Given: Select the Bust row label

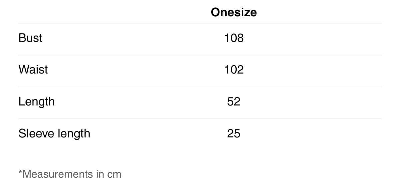Looking at the screenshot, I should coord(30,38).
